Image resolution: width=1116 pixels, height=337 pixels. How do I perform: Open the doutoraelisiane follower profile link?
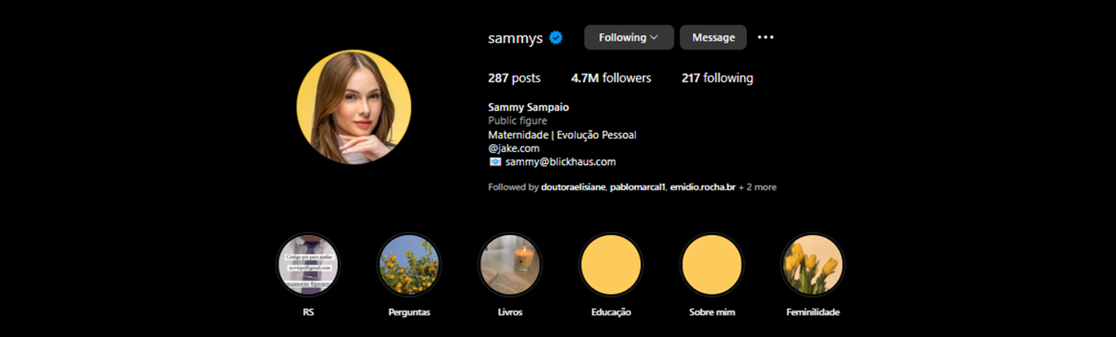pos(573,187)
